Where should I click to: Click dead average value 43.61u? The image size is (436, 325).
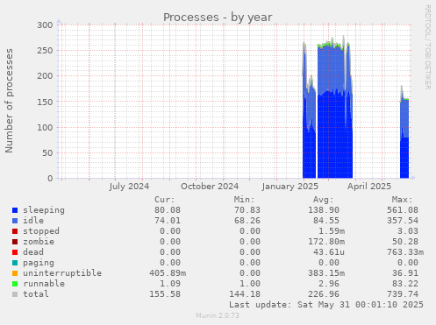329,252
